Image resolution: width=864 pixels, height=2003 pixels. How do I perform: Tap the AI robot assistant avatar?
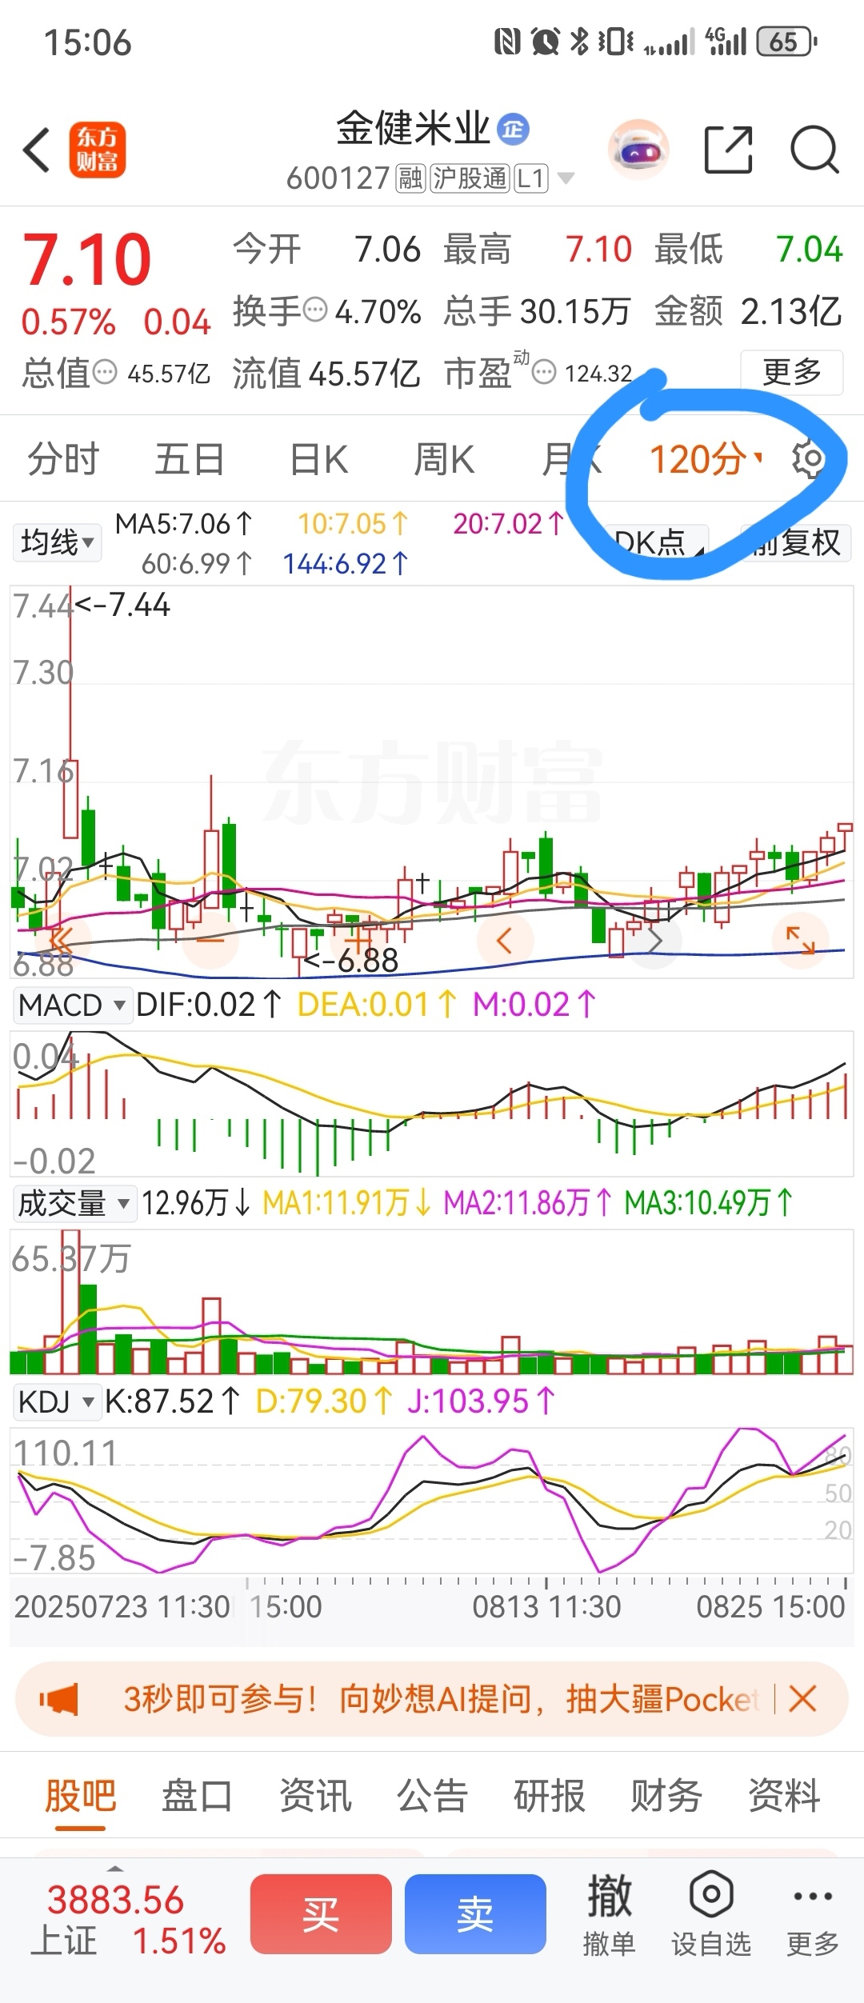(x=638, y=150)
